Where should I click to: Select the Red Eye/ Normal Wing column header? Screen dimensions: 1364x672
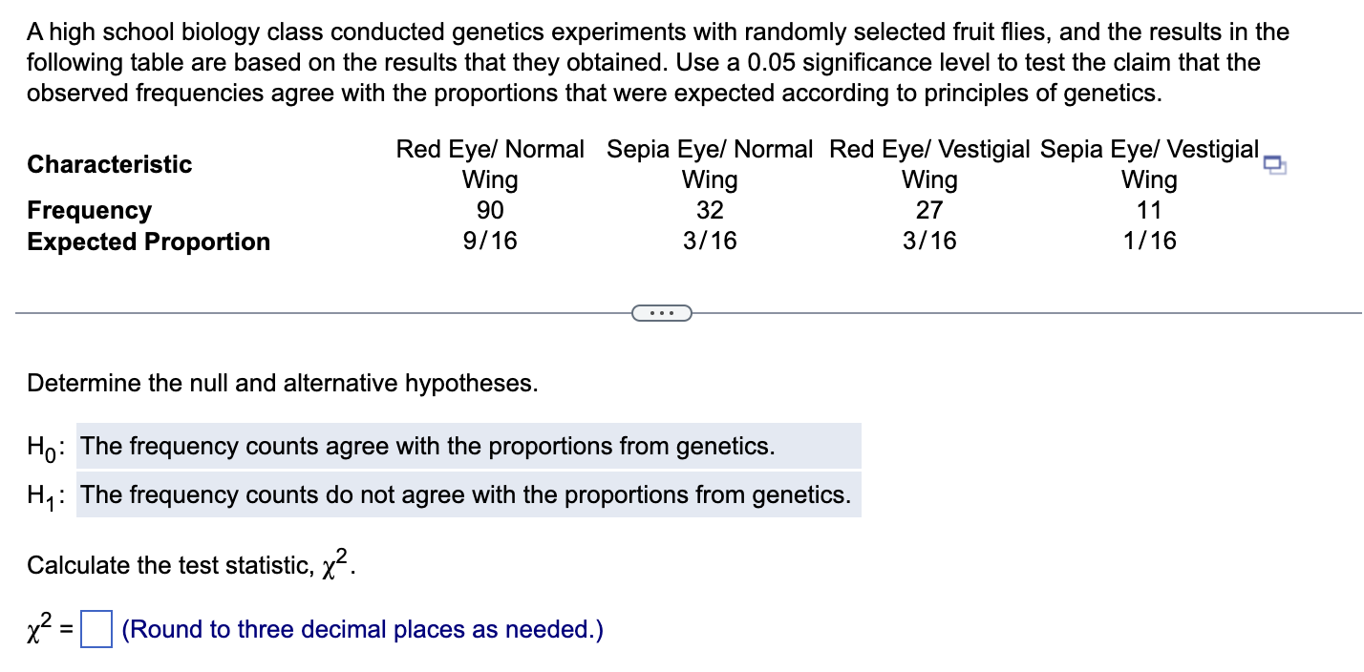(490, 164)
